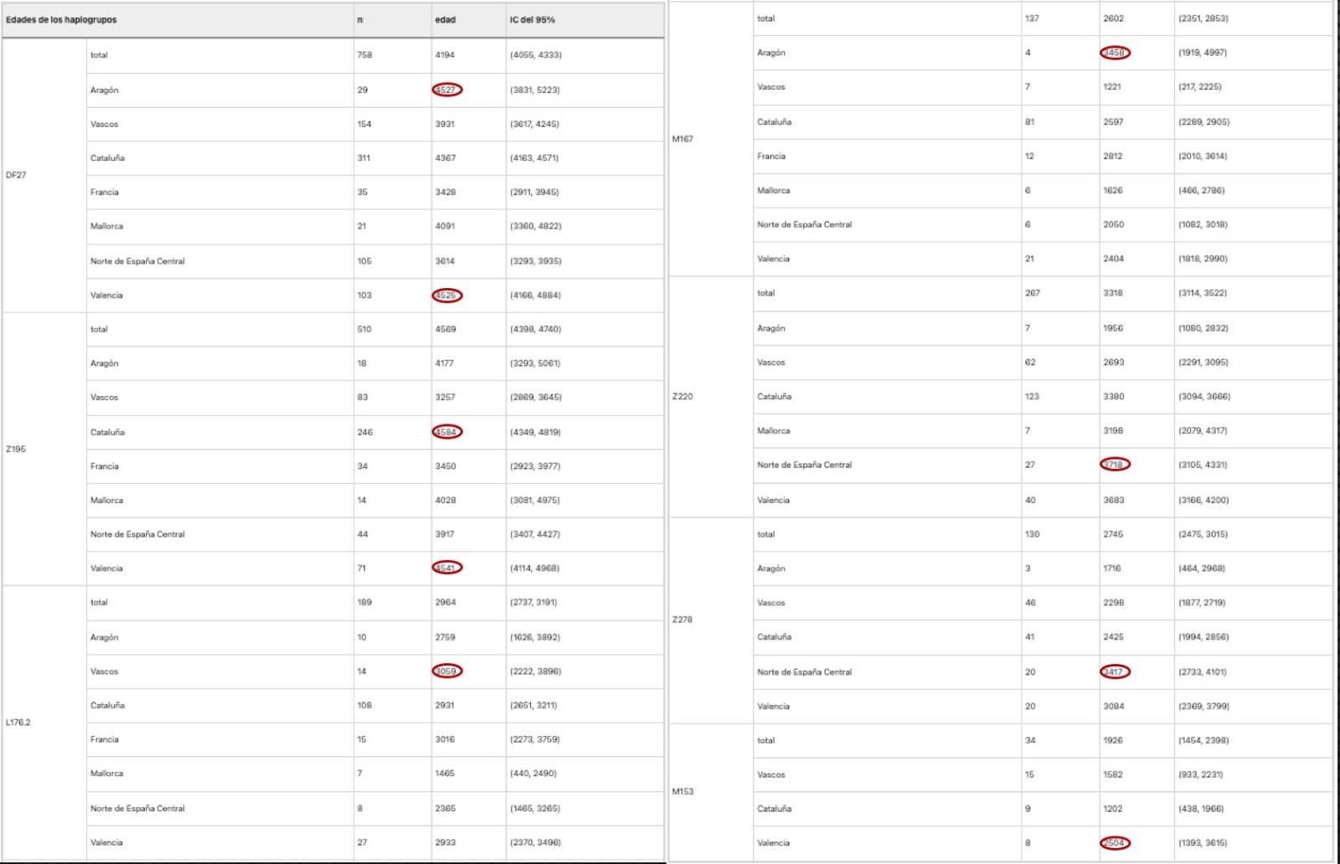The image size is (1340, 864).
Task: Select the sample size cell showing 758
Action: (x=364, y=55)
